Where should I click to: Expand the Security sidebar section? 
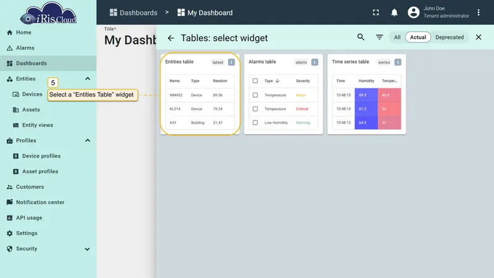87,249
